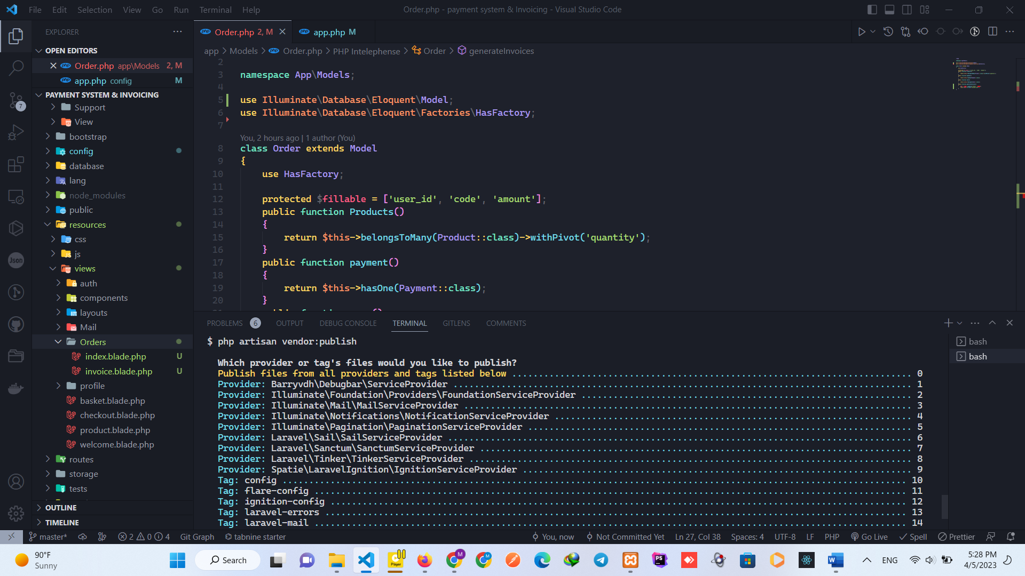Viewport: 1025px width, 576px height.
Task: Switch to the OUTPUT panel tab
Action: (x=290, y=323)
